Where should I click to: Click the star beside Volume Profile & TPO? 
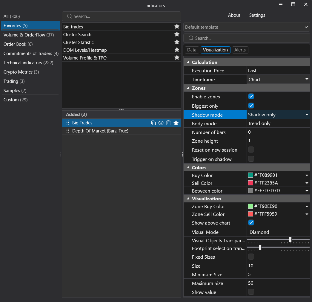tap(177, 58)
